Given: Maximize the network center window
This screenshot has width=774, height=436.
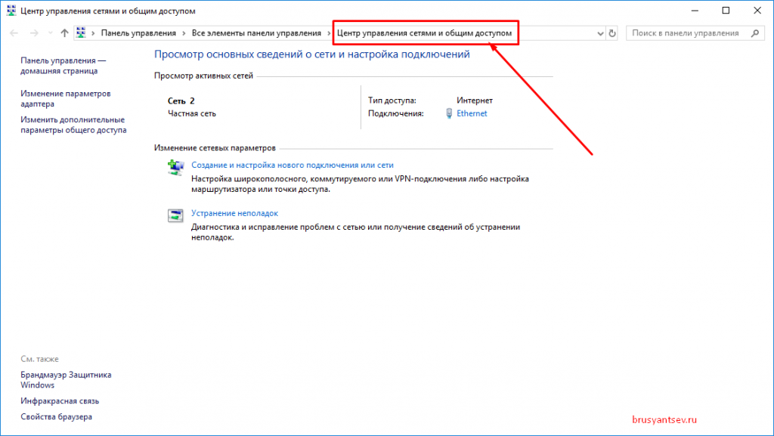Looking at the screenshot, I should click(x=726, y=11).
